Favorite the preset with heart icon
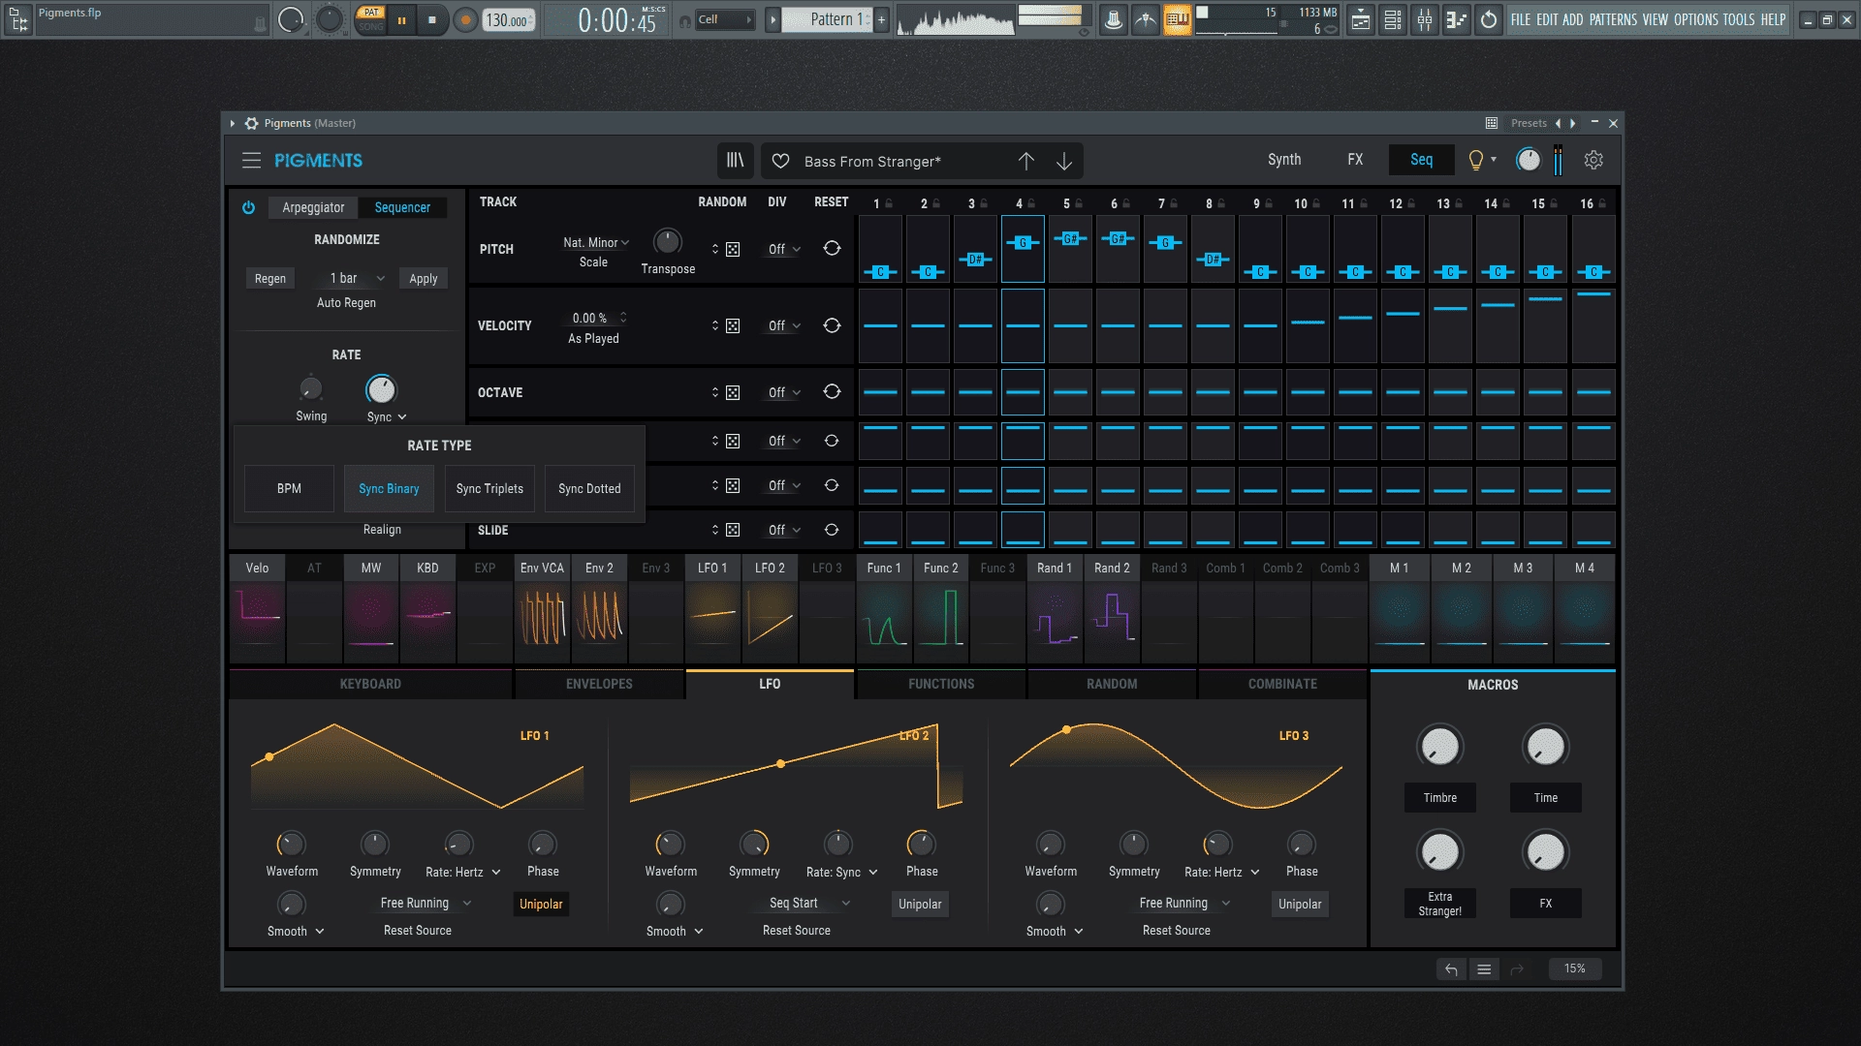 click(x=780, y=162)
